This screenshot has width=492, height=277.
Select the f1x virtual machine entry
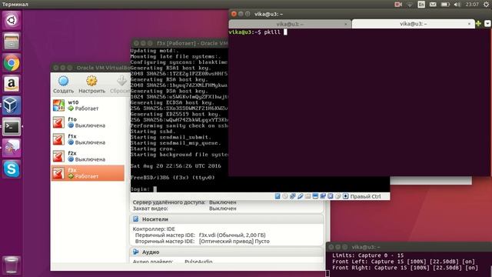coord(88,139)
